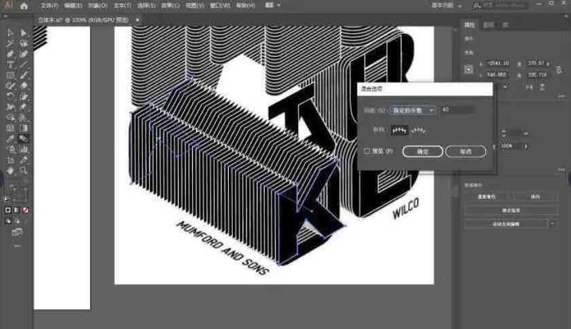The width and height of the screenshot is (571, 329).
Task: Change the screen mode icon in toolbar
Action: pyautogui.click(x=17, y=233)
